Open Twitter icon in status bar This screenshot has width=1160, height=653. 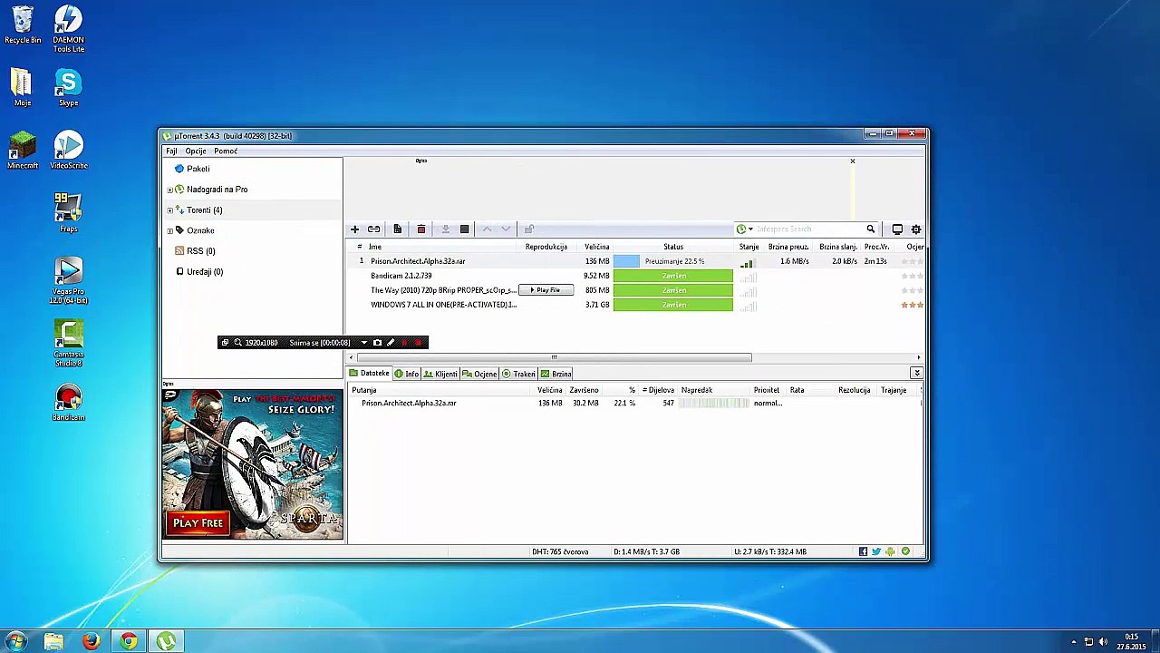[876, 551]
